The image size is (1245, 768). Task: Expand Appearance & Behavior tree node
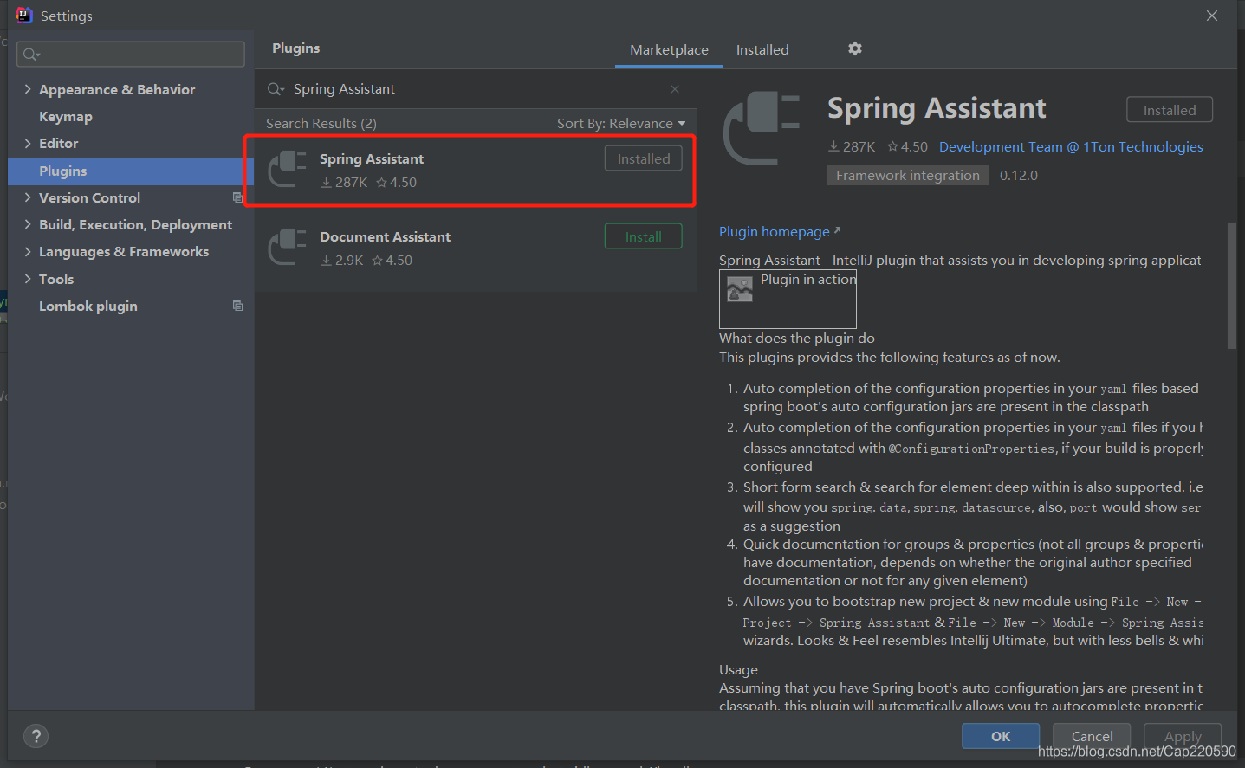28,89
